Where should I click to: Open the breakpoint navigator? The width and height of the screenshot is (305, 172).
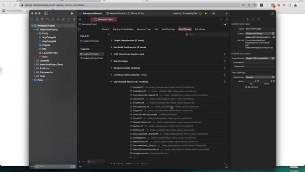69,19
